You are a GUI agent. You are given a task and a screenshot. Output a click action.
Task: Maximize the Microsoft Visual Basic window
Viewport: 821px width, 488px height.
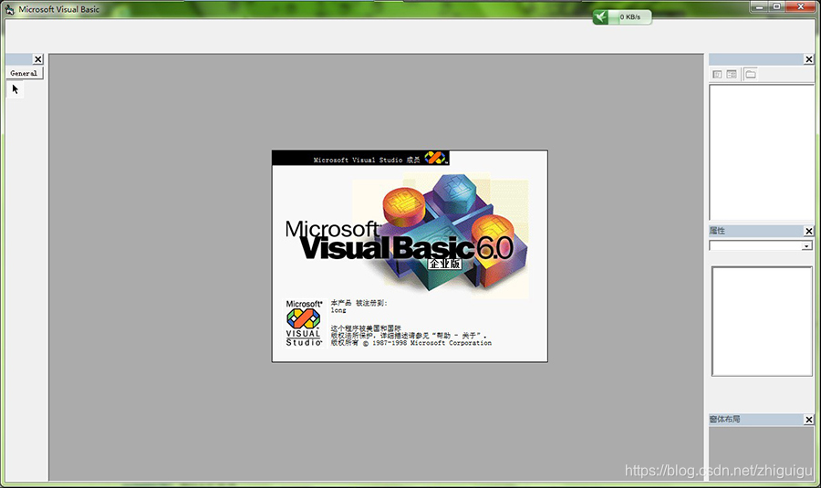click(x=777, y=6)
